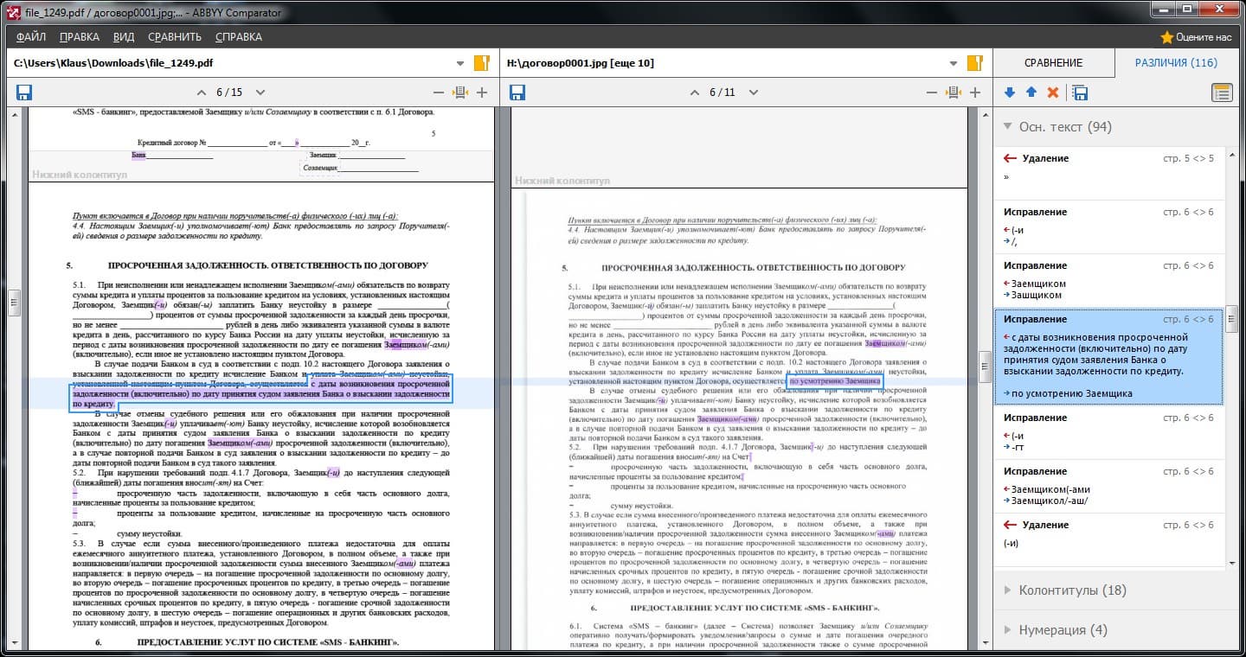This screenshot has width=1246, height=657.
Task: Open right document file path dropdown
Action: 954,63
